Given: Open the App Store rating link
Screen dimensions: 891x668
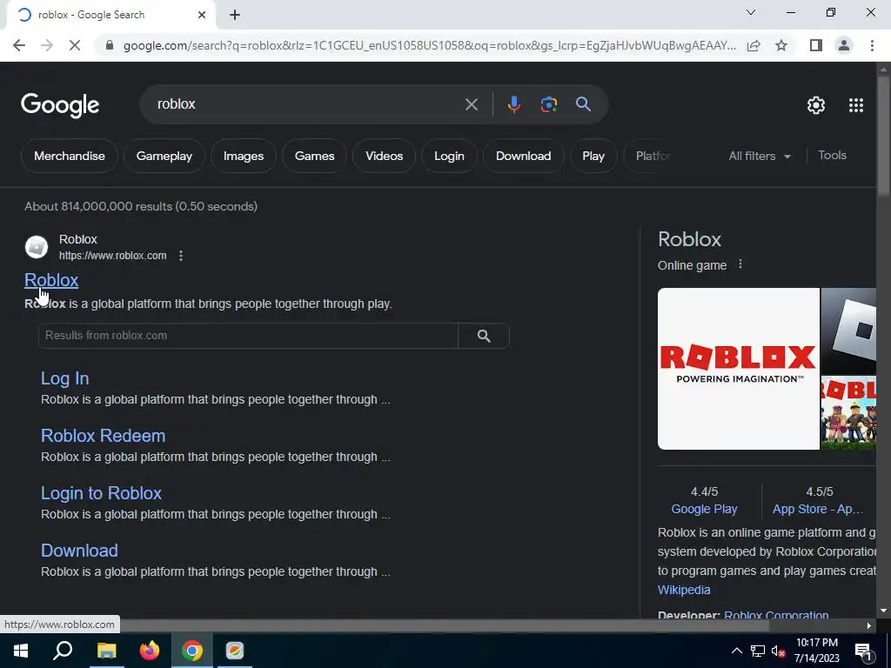Looking at the screenshot, I should (x=818, y=509).
